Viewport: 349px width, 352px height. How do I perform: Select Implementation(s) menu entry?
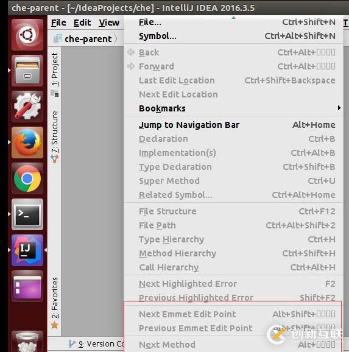pos(233,153)
